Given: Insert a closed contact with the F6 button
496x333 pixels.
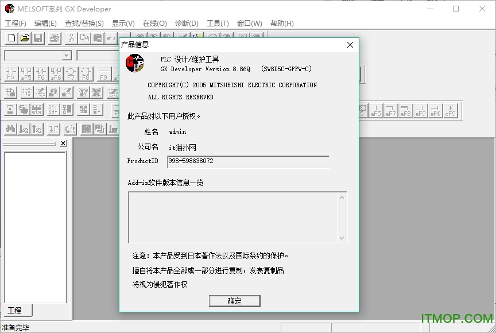Looking at the screenshot, I should (41, 73).
